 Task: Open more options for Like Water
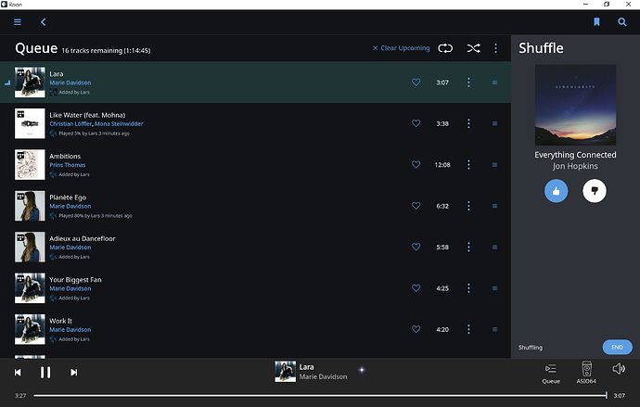pos(468,123)
